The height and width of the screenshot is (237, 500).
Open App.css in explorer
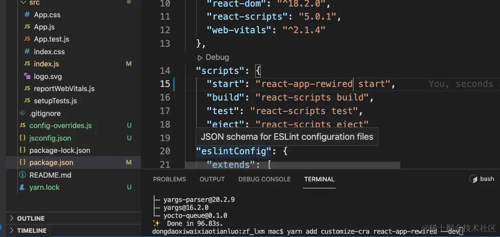[x=47, y=14]
